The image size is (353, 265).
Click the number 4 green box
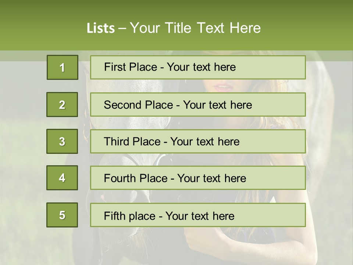tap(62, 178)
